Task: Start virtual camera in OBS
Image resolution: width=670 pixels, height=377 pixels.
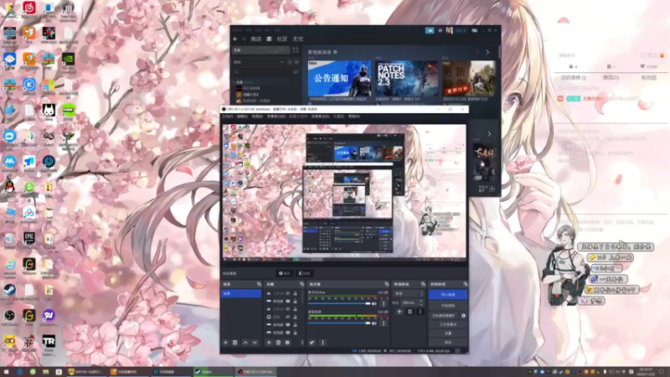Action: point(444,316)
